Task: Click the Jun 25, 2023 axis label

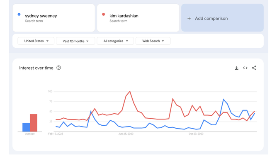Action: pos(126,134)
